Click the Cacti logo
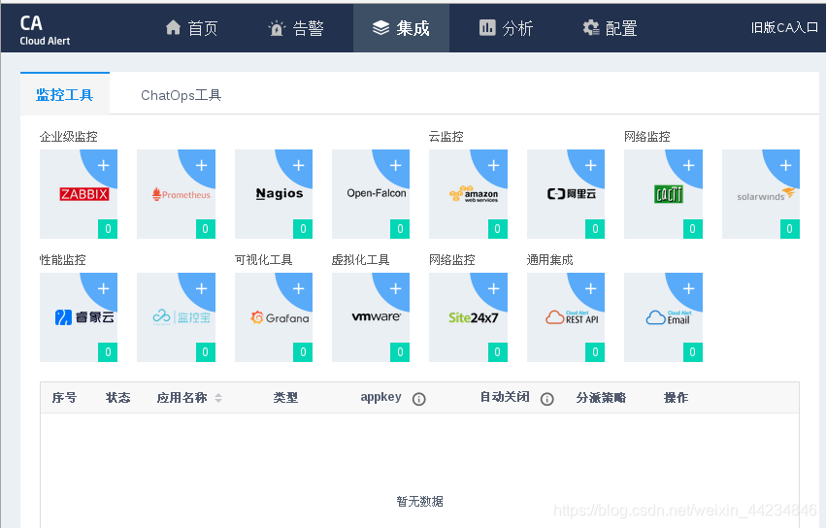The height and width of the screenshot is (528, 826). (669, 194)
